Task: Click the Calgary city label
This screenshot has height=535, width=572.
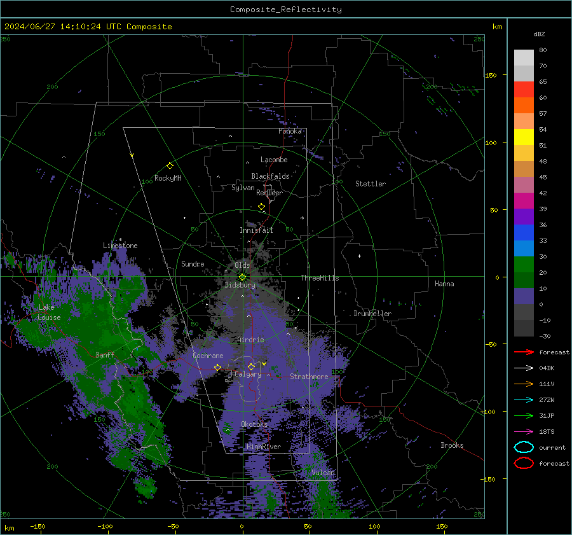Action: [x=248, y=374]
